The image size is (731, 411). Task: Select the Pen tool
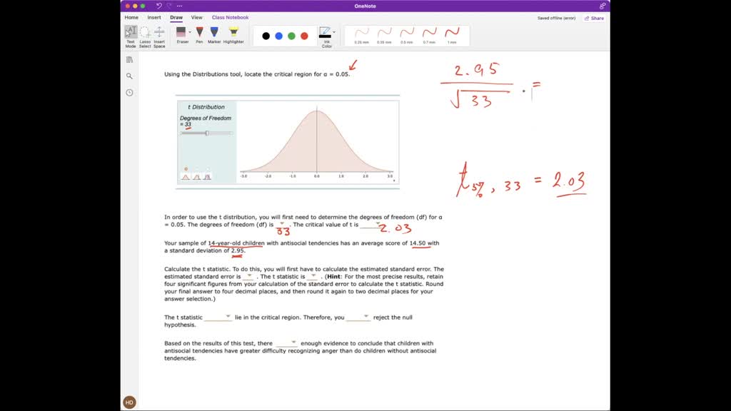(198, 34)
